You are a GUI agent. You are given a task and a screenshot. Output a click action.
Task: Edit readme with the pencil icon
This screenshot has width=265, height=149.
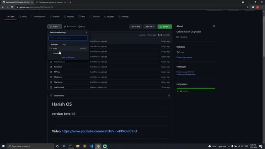[169, 96]
